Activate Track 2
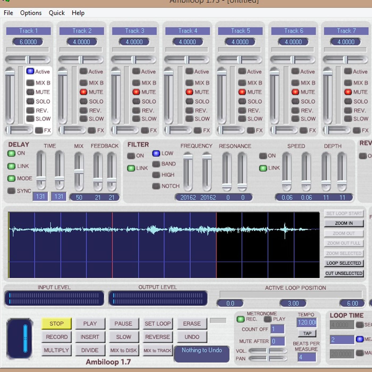This screenshot has height=372, width=372. coord(83,71)
